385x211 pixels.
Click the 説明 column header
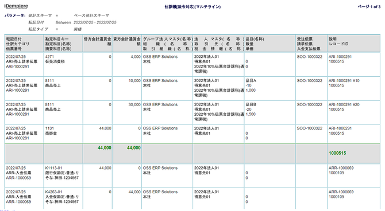tap(333, 39)
